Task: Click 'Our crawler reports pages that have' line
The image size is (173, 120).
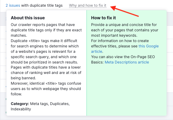Action: [x=43, y=25]
